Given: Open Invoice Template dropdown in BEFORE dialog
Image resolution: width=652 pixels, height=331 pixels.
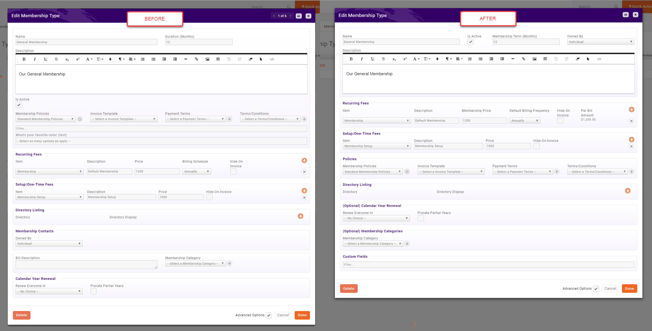Looking at the screenshot, I should click(124, 119).
